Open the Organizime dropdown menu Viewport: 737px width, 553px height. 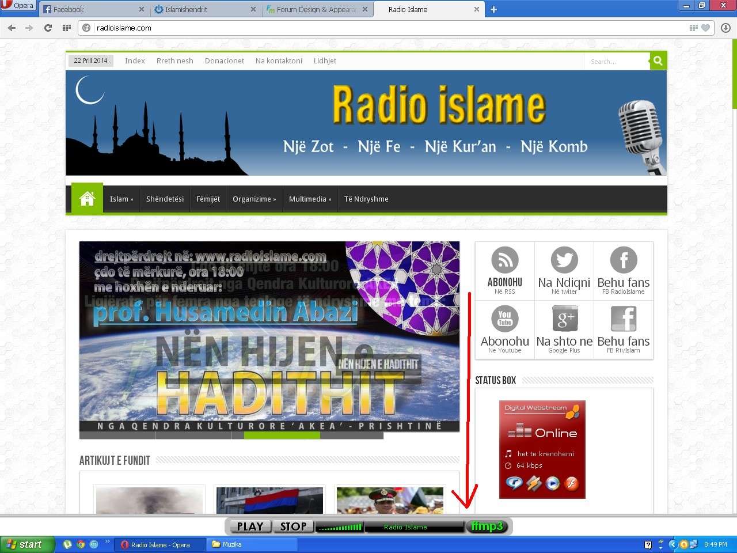(x=254, y=199)
